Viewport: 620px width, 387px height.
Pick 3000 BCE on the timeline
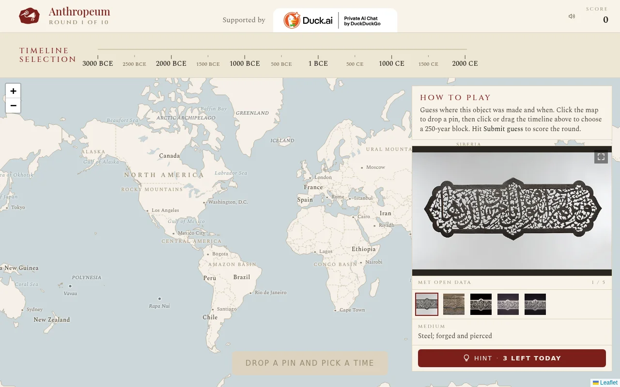click(98, 63)
